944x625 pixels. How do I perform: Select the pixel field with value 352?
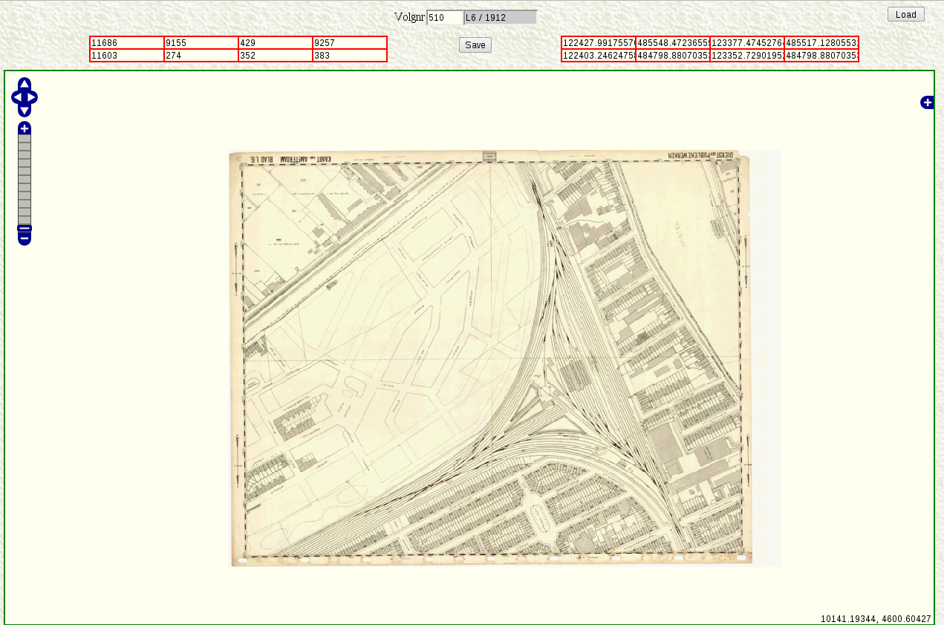tap(276, 55)
